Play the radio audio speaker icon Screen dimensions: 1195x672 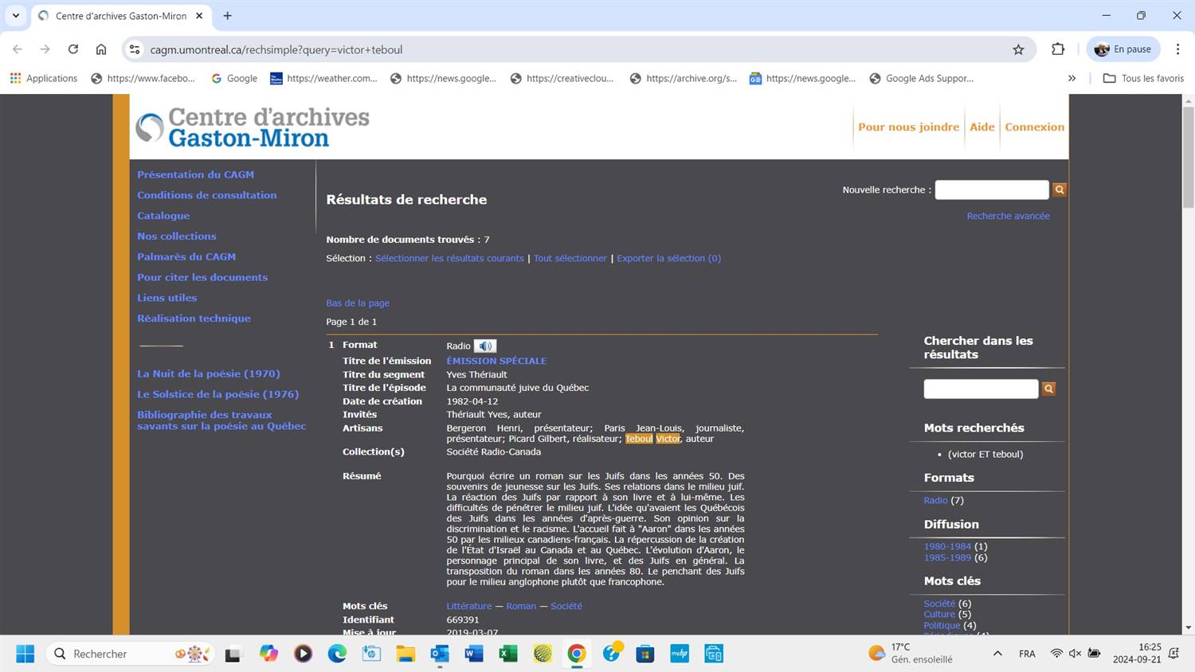484,346
